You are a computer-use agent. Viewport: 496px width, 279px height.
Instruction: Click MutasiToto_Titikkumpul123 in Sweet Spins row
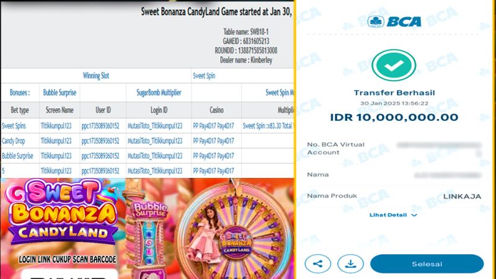click(x=155, y=126)
